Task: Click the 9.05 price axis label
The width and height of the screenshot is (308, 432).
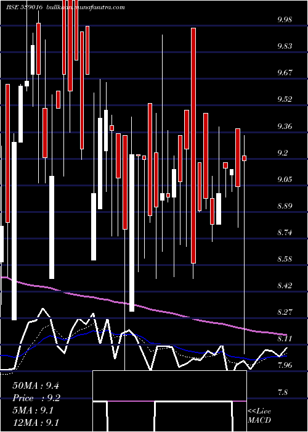Action: pyautogui.click(x=285, y=180)
